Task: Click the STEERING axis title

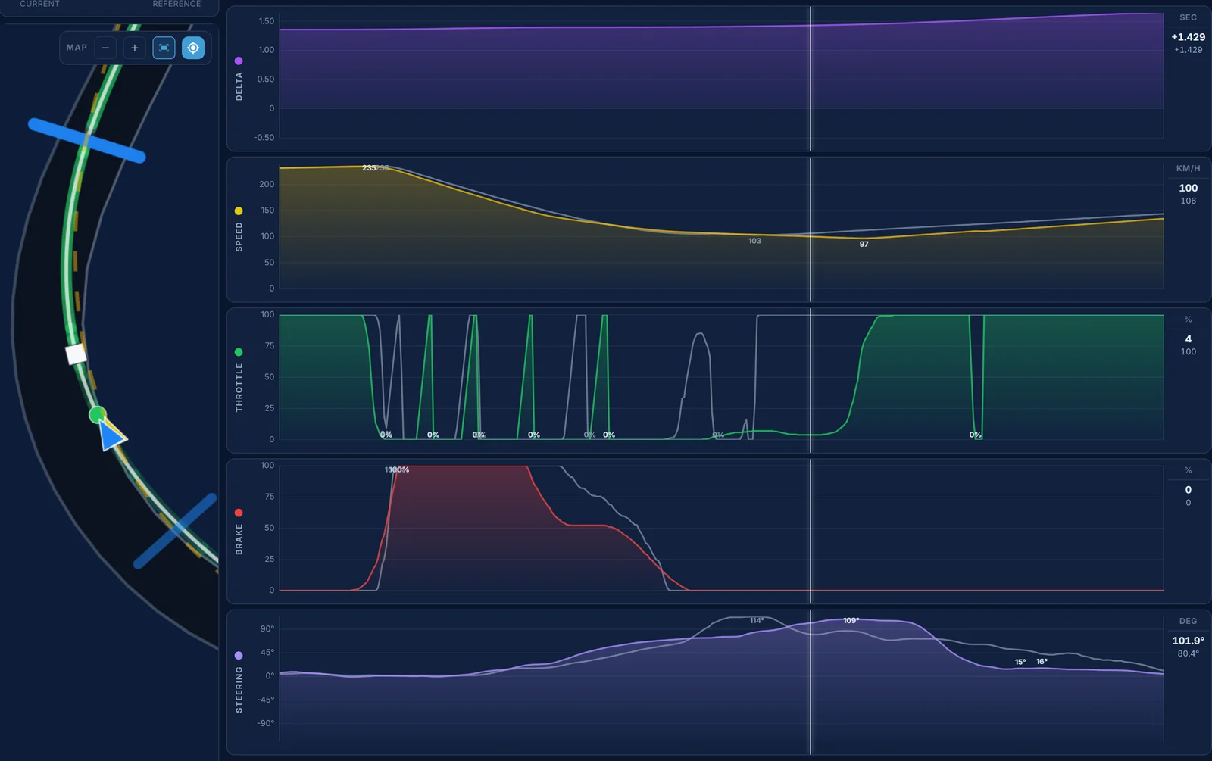Action: [239, 690]
